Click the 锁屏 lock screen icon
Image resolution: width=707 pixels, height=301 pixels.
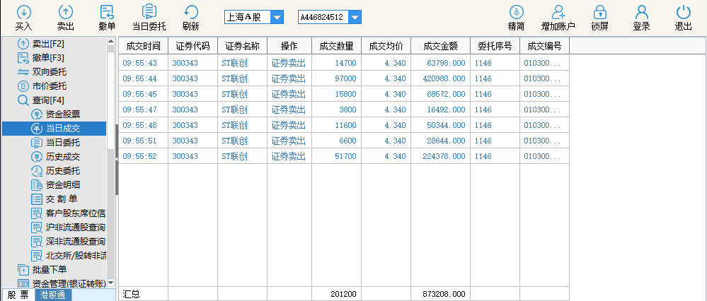[599, 18]
